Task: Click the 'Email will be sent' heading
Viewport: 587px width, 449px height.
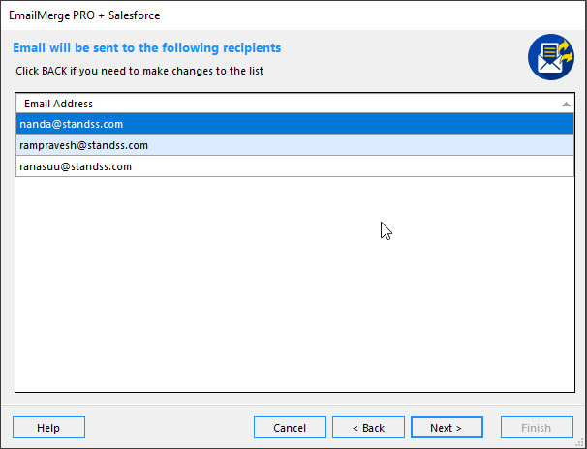Action: pos(147,47)
